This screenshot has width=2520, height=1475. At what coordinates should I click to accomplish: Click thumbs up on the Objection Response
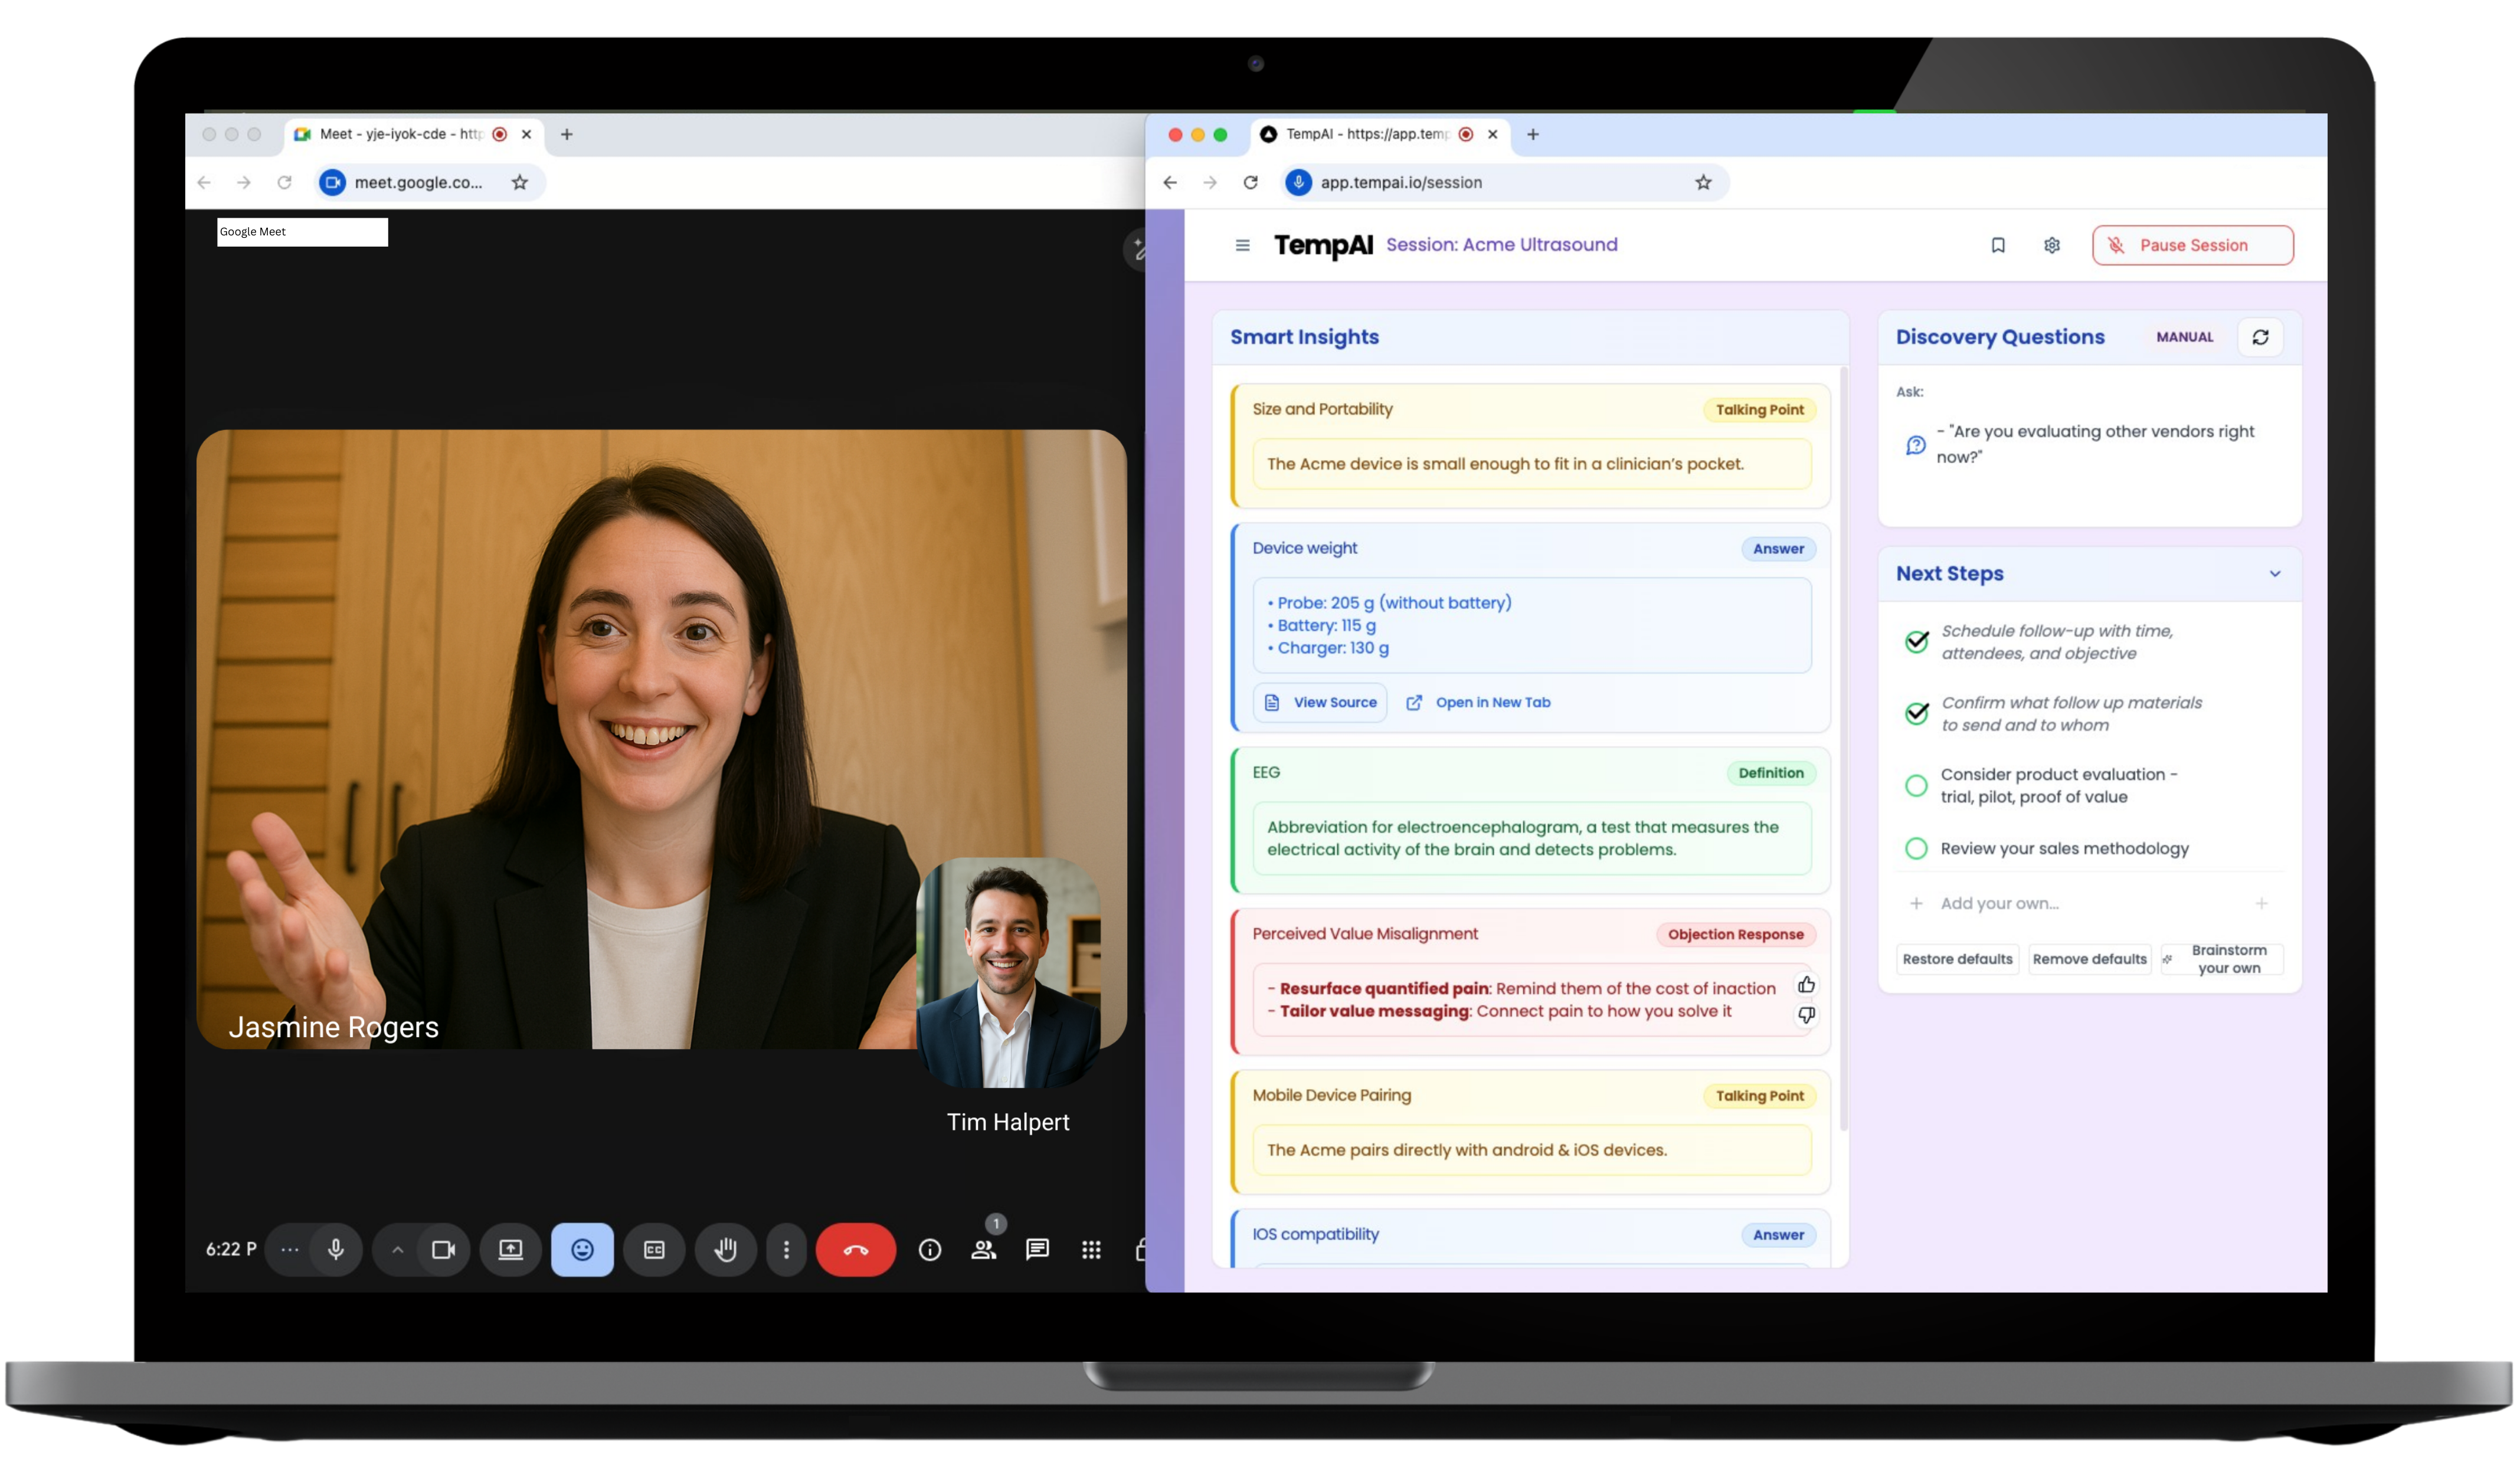1806,985
